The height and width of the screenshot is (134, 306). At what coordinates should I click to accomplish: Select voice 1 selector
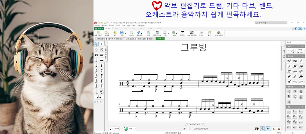tap(95, 102)
